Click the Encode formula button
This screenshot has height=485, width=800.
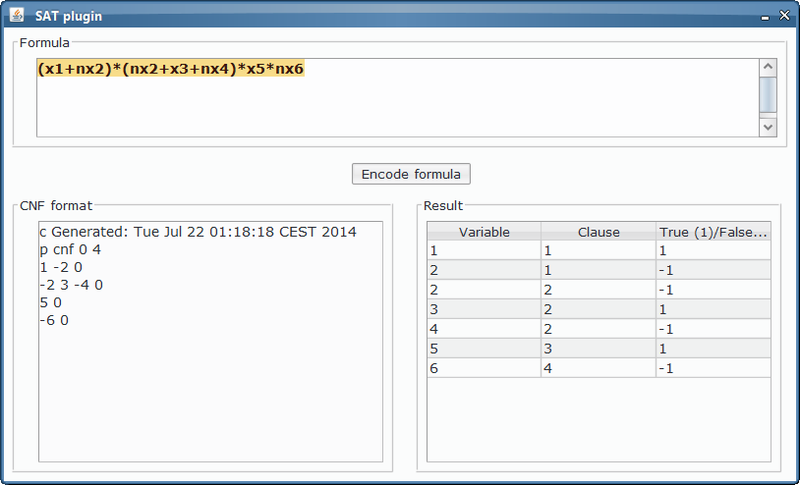411,174
